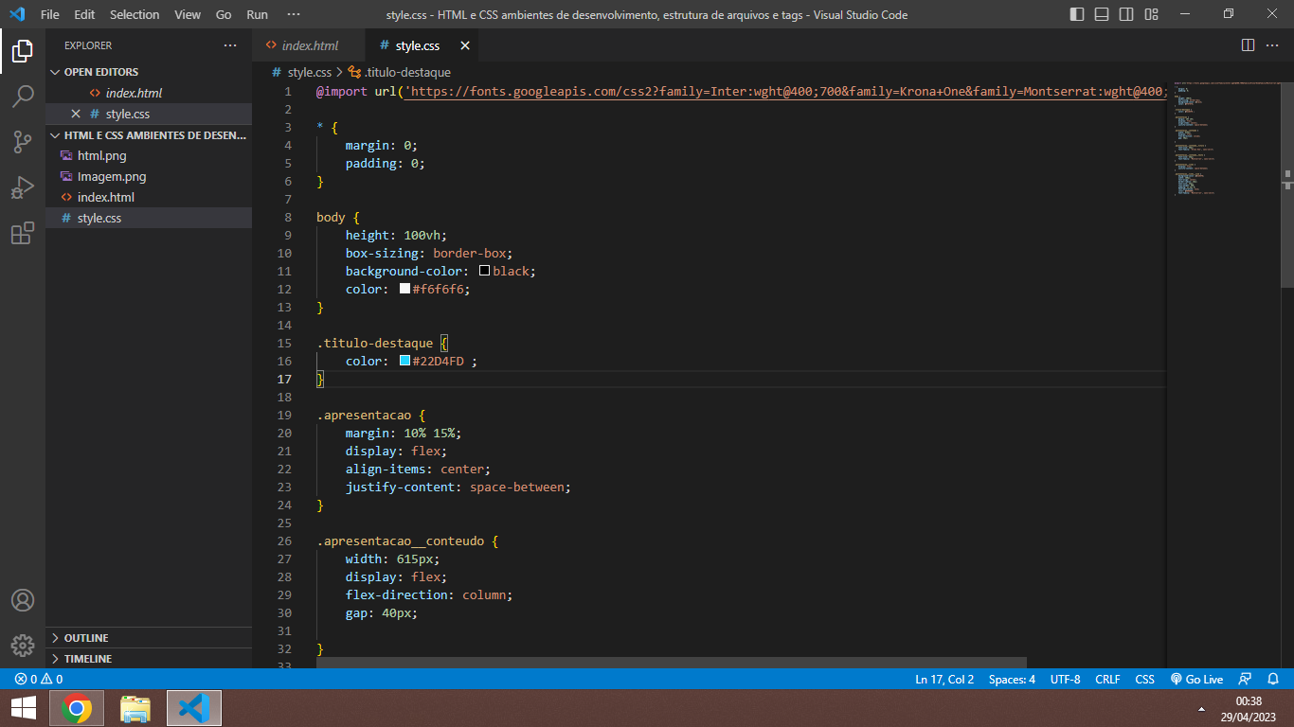This screenshot has height=727, width=1294.
Task: Open the Windows Start menu
Action: click(23, 708)
